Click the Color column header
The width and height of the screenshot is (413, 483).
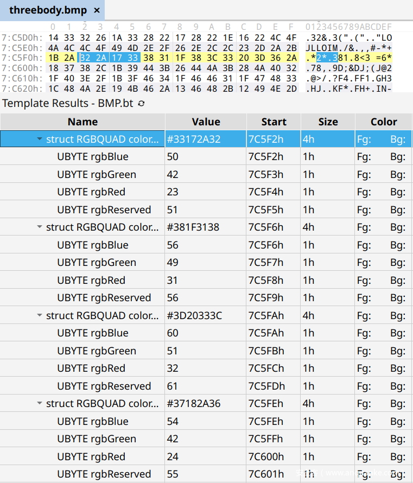(384, 122)
